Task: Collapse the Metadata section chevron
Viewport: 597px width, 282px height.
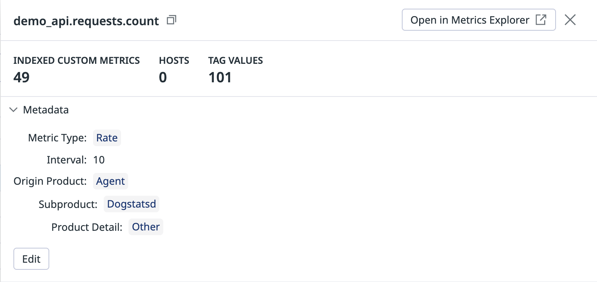Action: tap(14, 110)
